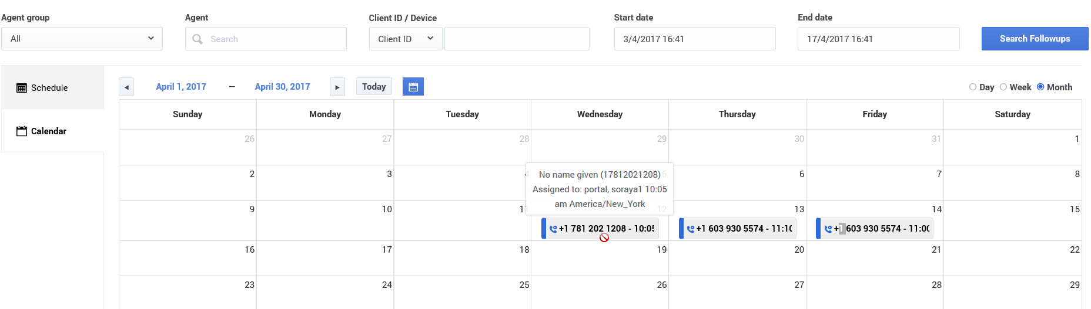Click the Start date input field
The width and height of the screenshot is (1091, 309).
pyautogui.click(x=694, y=39)
